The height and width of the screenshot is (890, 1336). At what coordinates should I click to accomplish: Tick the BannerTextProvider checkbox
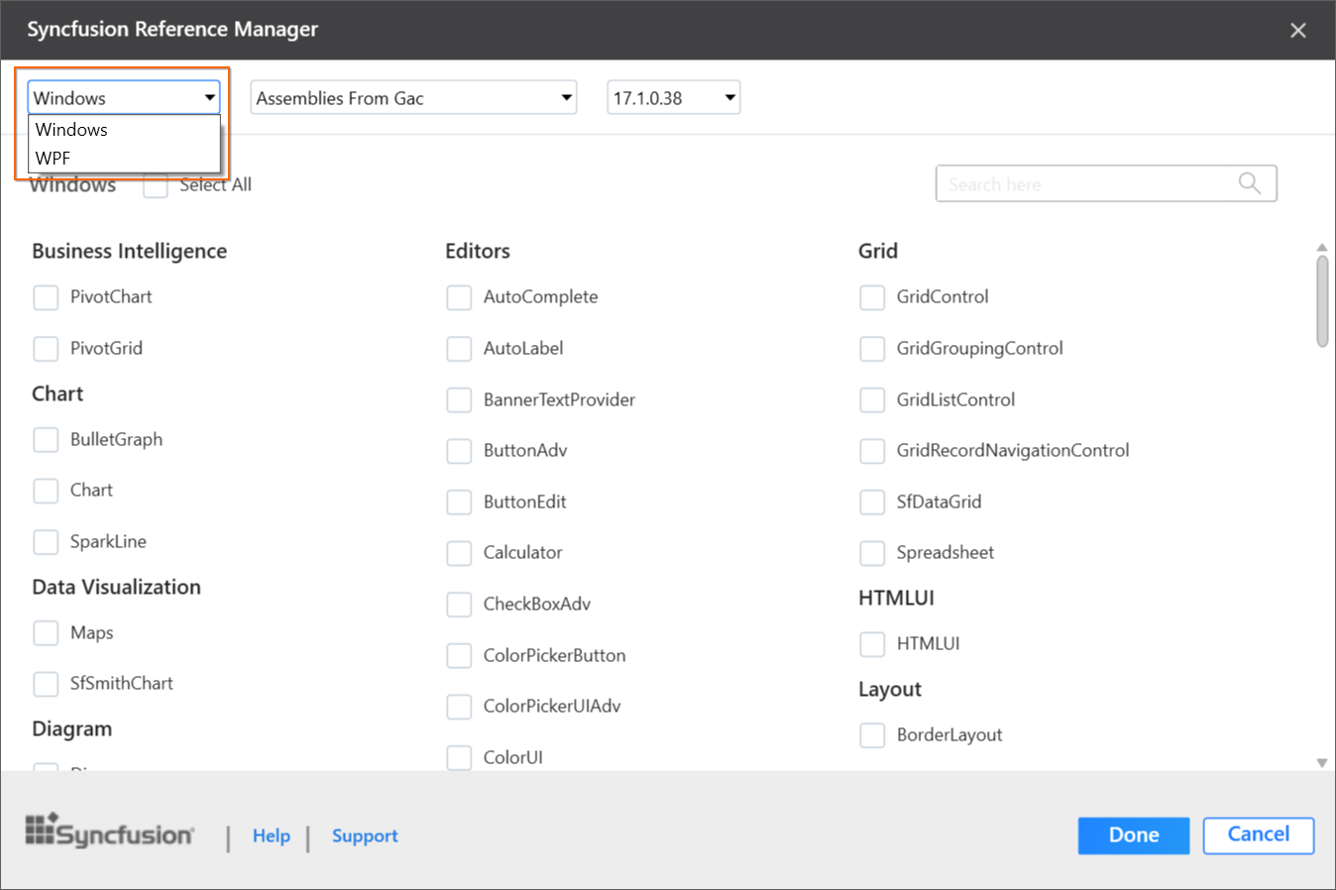tap(459, 400)
